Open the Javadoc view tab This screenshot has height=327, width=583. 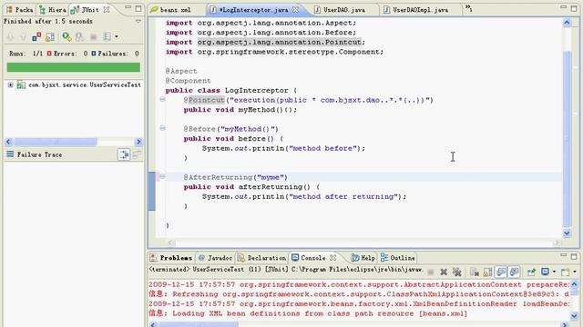pyautogui.click(x=215, y=258)
